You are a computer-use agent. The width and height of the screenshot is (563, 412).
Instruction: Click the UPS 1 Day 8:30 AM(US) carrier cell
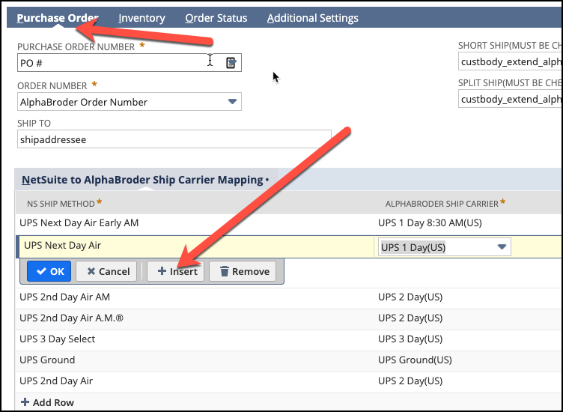[430, 222]
